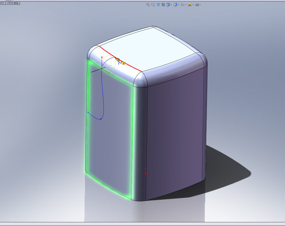The width and height of the screenshot is (285, 226).
Task: Click the View Settings icon
Action: click(x=197, y=4)
